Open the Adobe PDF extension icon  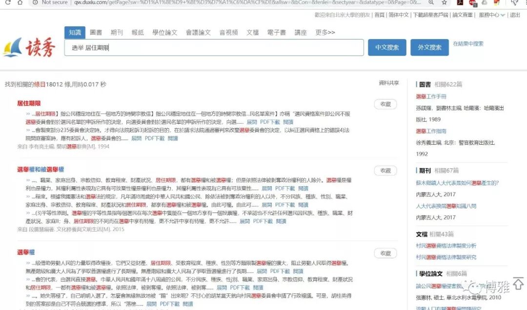460,2
